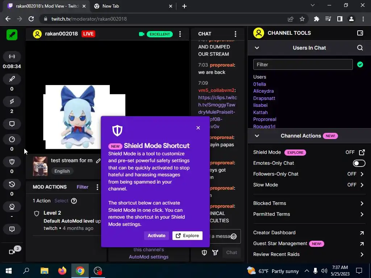The height and width of the screenshot is (278, 371).
Task: Open OBS Studio from the taskbar
Action: 98,271
